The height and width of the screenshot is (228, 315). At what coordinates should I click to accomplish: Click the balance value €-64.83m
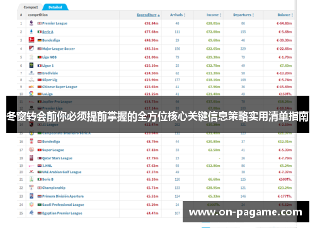284,23
